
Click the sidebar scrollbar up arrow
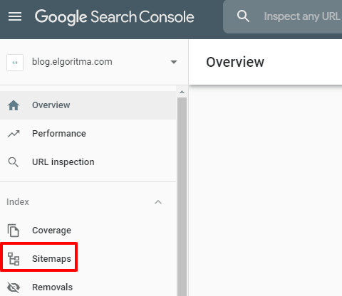click(x=182, y=92)
